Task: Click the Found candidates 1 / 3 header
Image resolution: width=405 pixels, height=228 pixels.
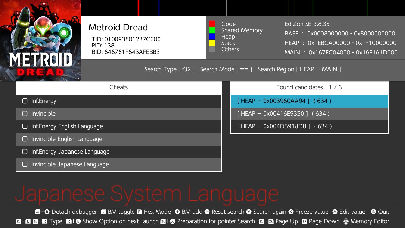Action: click(309, 87)
